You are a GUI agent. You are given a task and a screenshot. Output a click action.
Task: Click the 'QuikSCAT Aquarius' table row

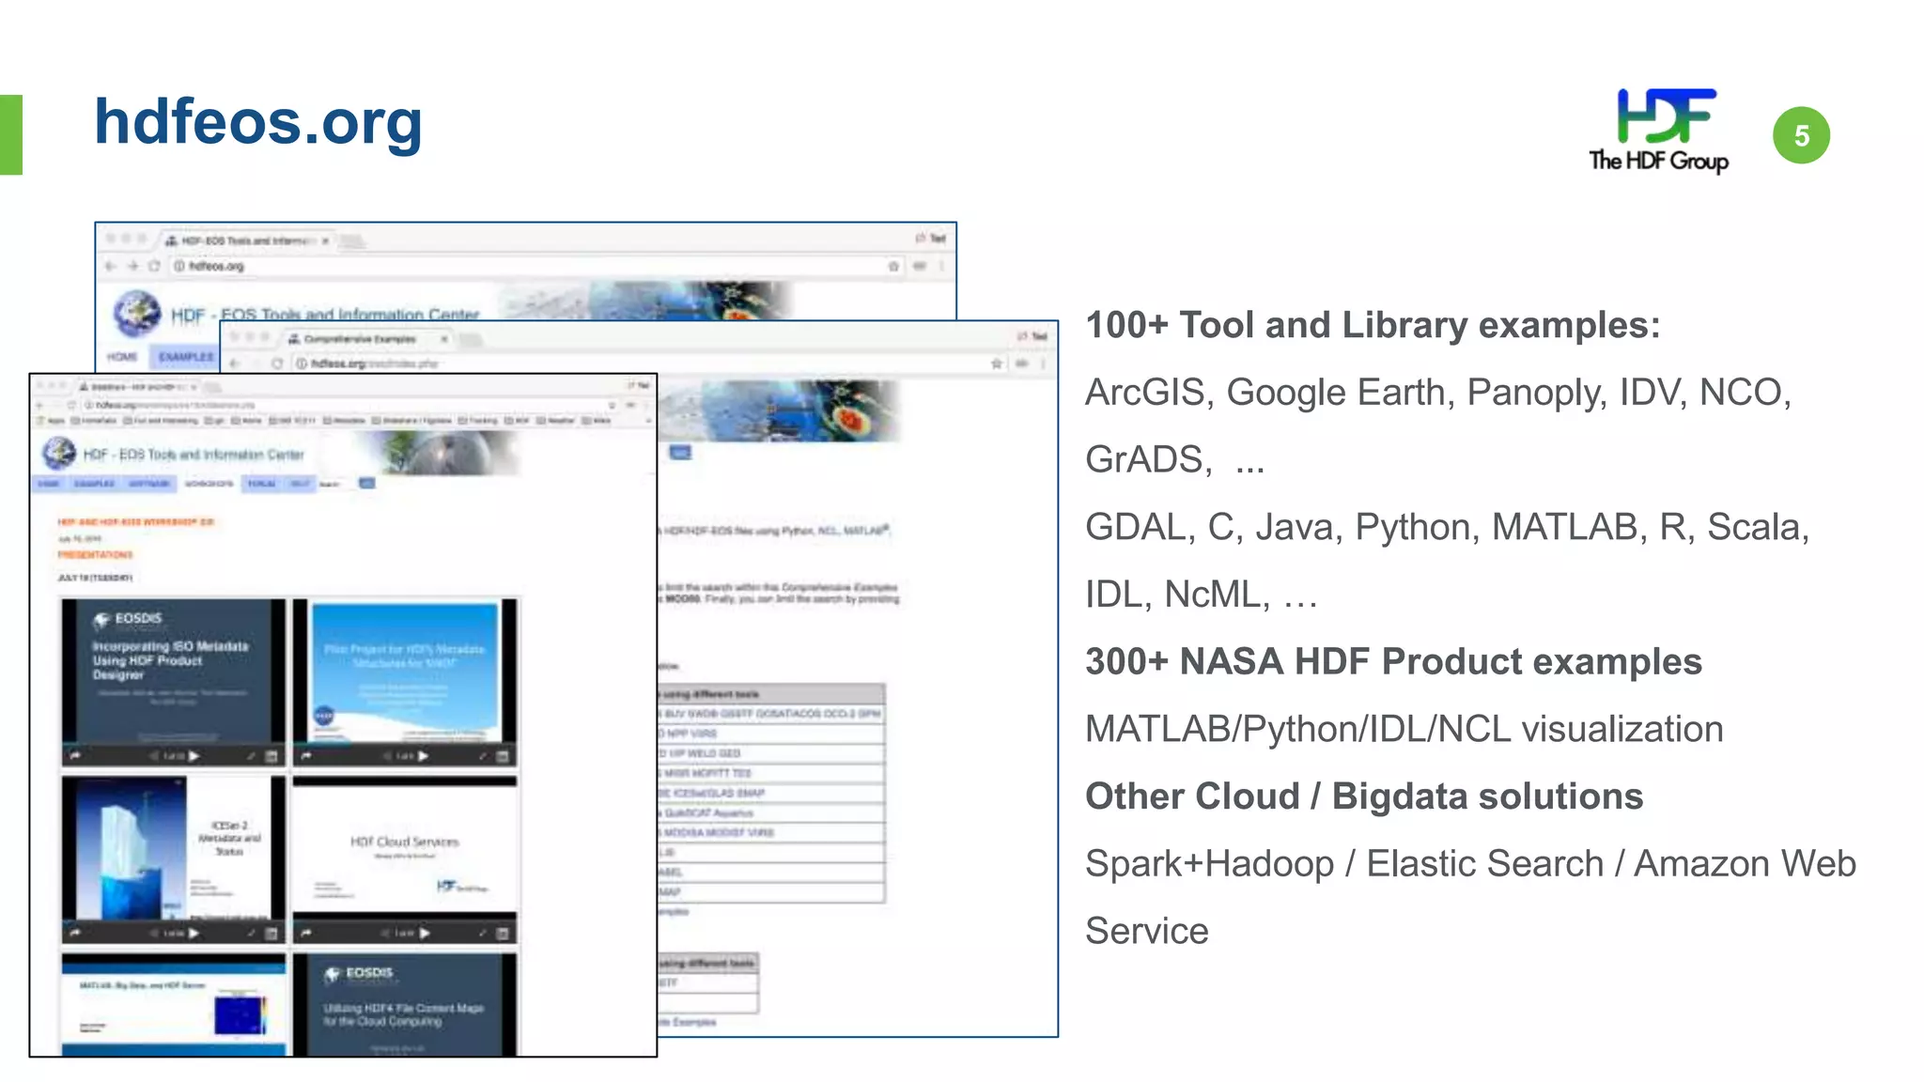click(771, 812)
